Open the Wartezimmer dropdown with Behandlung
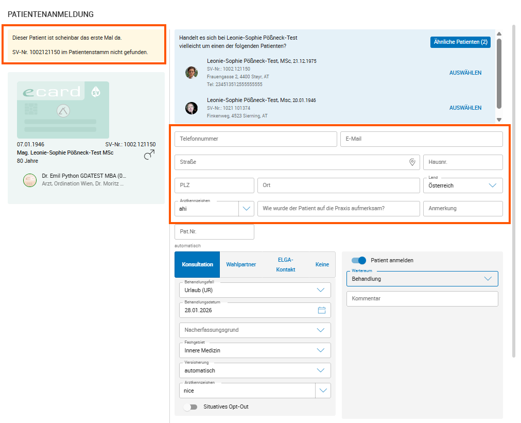Viewport: 521px width, 423px height. [x=488, y=279]
